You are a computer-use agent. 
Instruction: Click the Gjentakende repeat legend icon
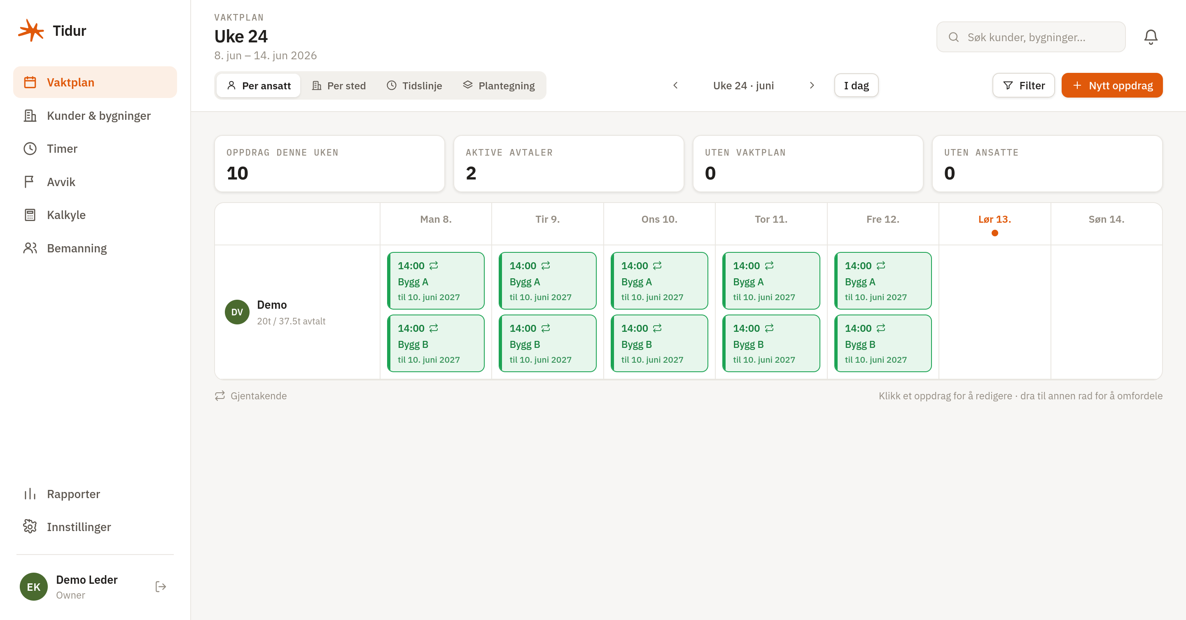220,396
